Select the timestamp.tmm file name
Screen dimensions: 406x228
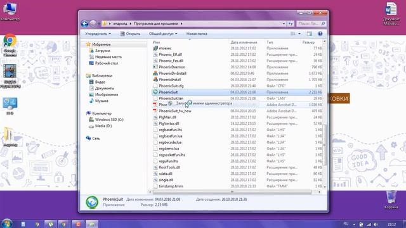click(171, 186)
